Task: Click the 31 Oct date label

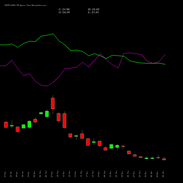Action: pos(29,174)
